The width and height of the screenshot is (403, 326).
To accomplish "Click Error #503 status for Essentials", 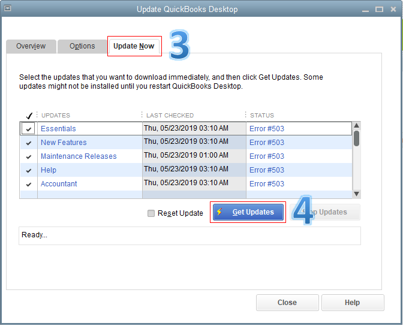I will point(267,129).
